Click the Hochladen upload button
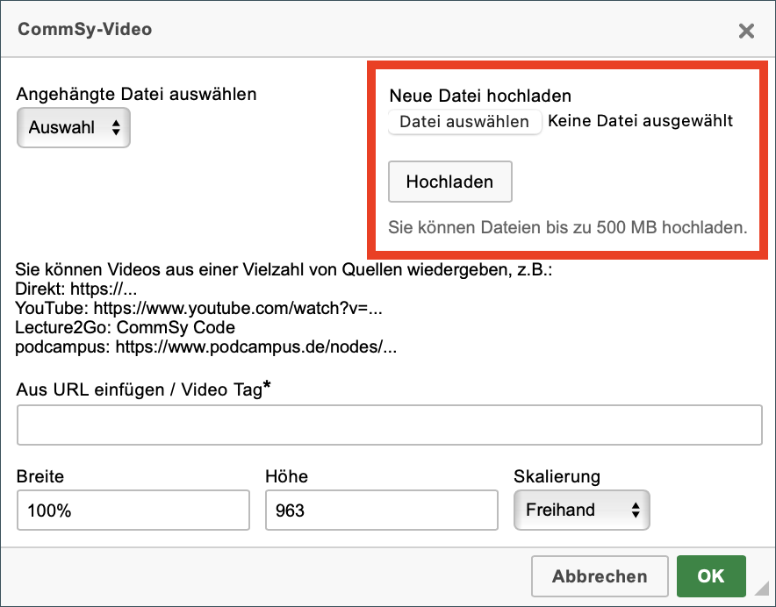This screenshot has width=776, height=607. tap(449, 182)
